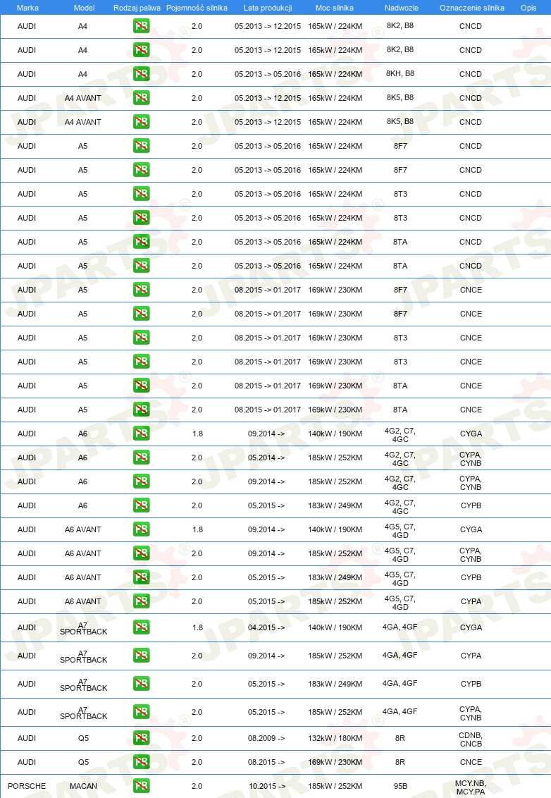Select the 10.2015 -> production date cell

(266, 786)
